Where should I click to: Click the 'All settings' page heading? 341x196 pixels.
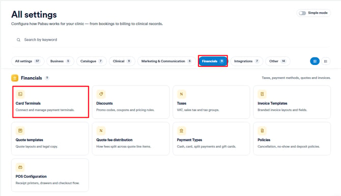(34, 15)
